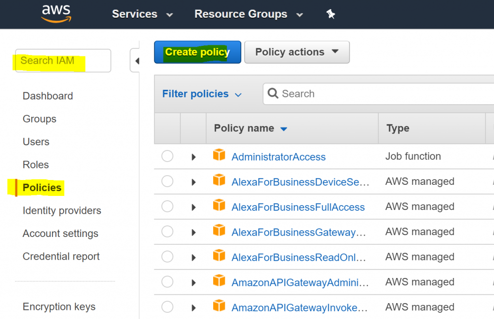Open Encryption keys in sidebar
Image resolution: width=494 pixels, height=319 pixels.
pyautogui.click(x=59, y=306)
